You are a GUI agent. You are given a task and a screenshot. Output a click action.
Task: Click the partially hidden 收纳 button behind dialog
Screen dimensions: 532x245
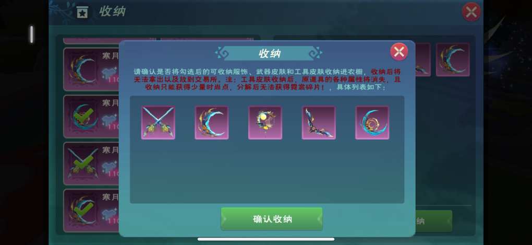[433, 221]
